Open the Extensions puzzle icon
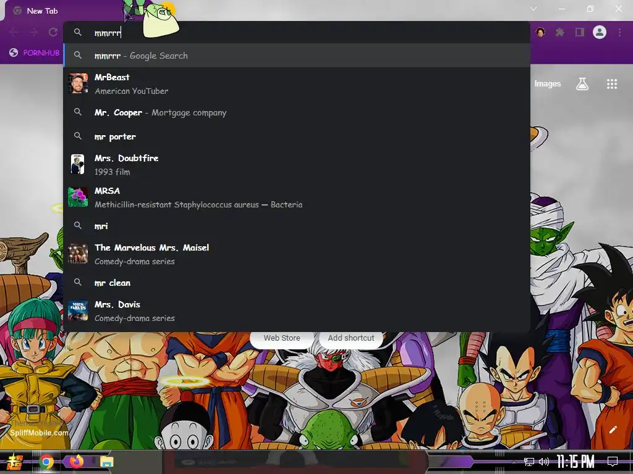Viewport: 633px width, 474px height. tap(560, 32)
